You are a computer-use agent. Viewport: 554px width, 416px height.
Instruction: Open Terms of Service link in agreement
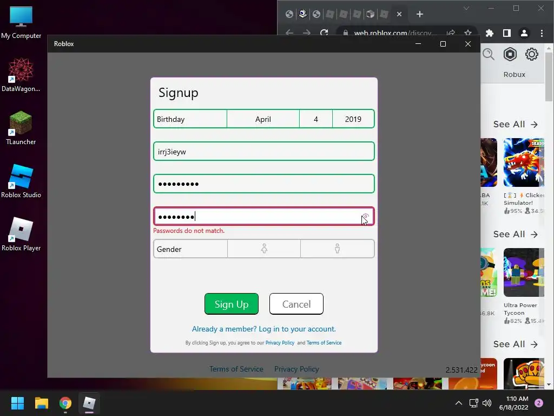click(x=324, y=343)
